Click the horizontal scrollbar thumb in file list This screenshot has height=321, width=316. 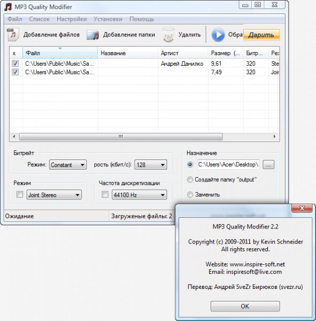point(121,136)
